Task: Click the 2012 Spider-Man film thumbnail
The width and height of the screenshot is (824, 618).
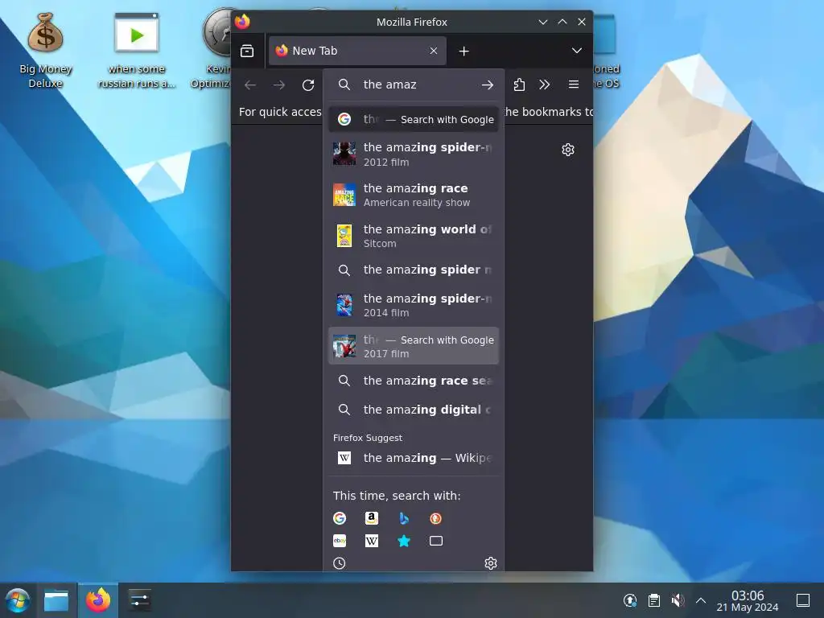Action: pyautogui.click(x=344, y=154)
